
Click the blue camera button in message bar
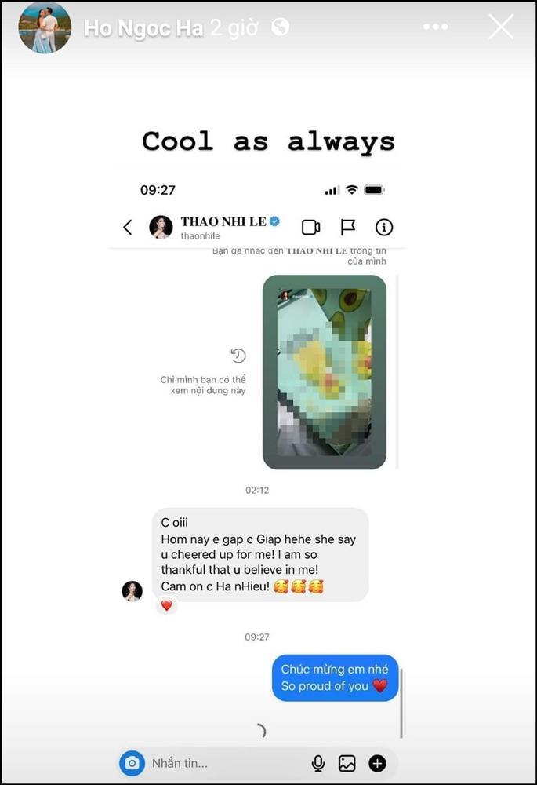point(132,763)
